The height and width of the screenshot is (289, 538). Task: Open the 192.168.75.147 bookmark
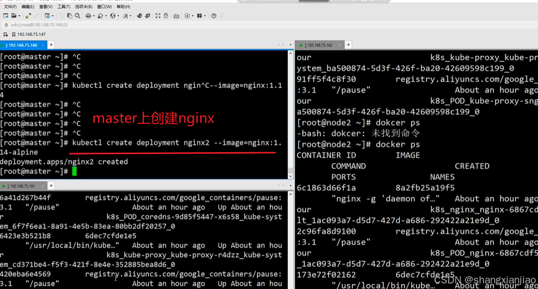(29, 34)
